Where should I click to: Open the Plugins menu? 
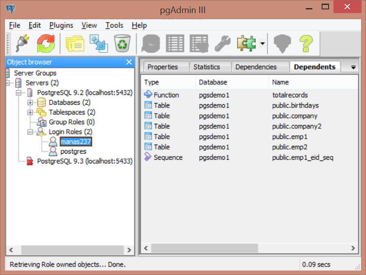tap(61, 25)
